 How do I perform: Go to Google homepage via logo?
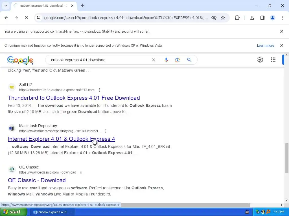pyautogui.click(x=20, y=60)
